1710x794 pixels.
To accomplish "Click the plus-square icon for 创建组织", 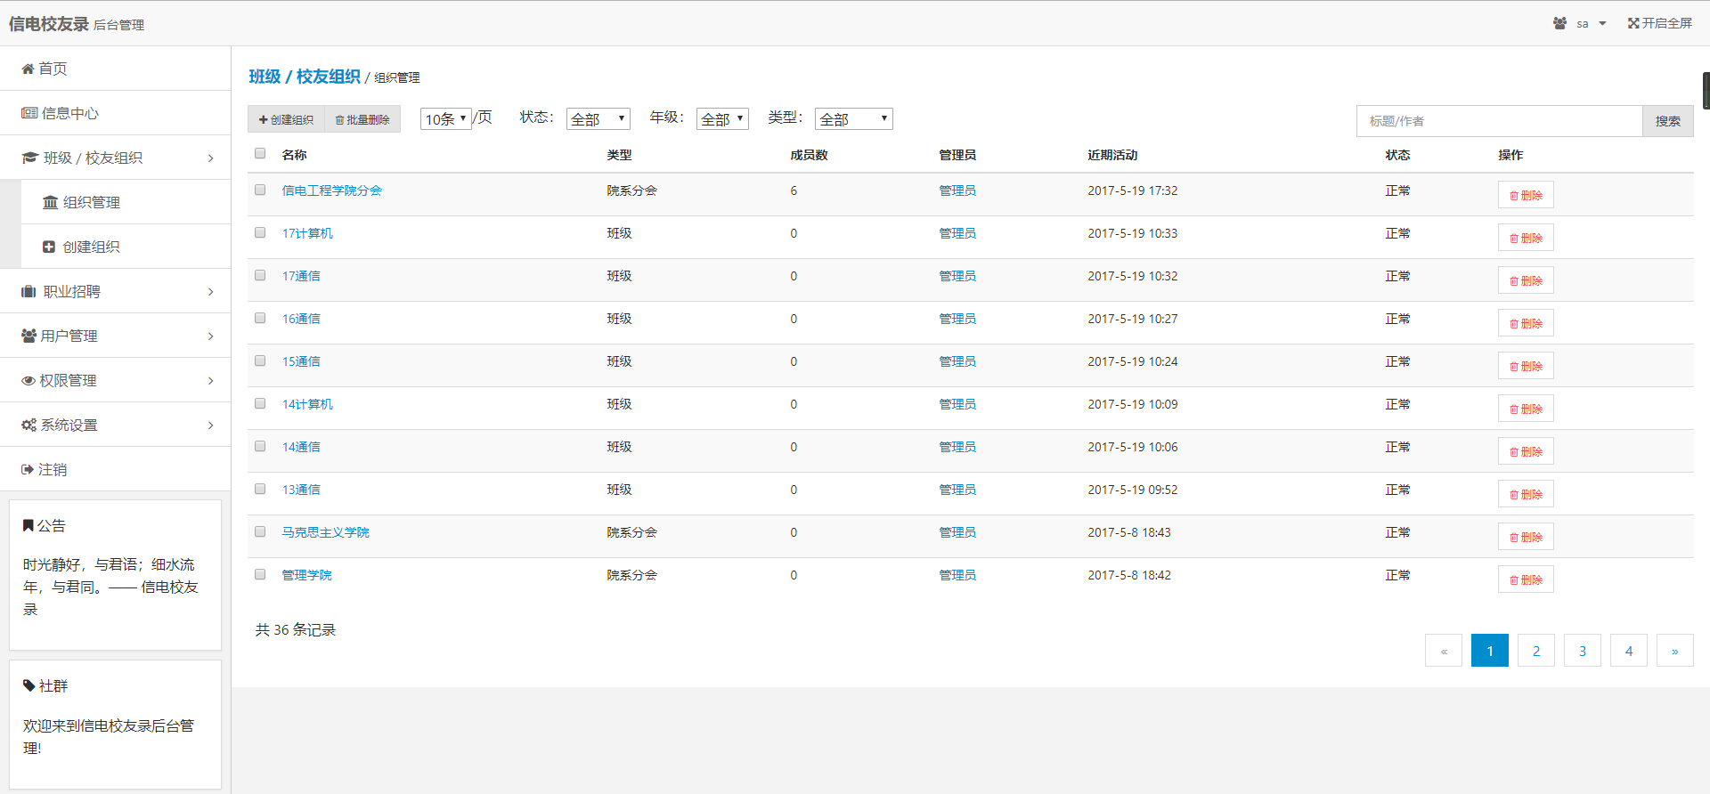I will pos(49,247).
